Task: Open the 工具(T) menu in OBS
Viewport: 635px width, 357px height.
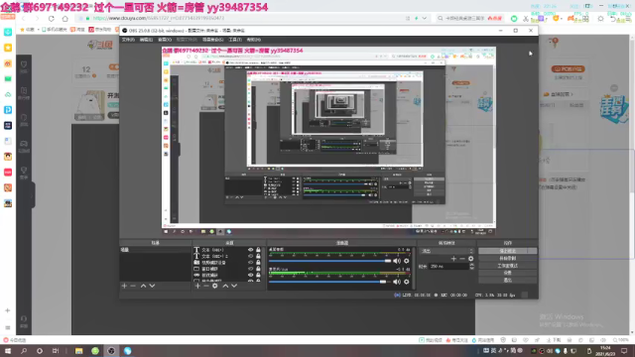Action: (x=235, y=40)
